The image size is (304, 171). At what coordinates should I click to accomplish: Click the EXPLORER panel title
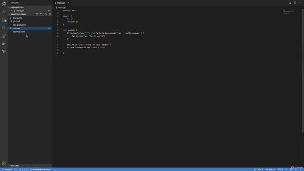[x=15, y=3]
